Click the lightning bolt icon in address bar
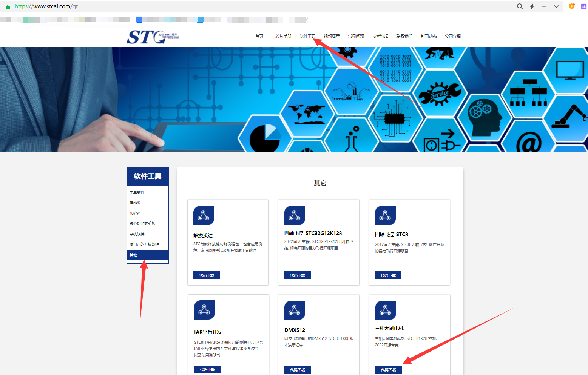The image size is (588, 375). click(x=532, y=6)
